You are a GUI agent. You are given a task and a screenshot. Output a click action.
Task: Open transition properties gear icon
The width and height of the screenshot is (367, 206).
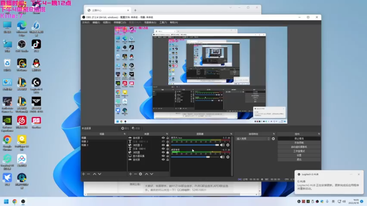(273, 139)
